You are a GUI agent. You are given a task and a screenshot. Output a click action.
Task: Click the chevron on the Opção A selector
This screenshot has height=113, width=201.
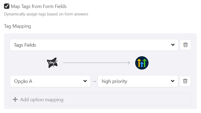coord(85,81)
